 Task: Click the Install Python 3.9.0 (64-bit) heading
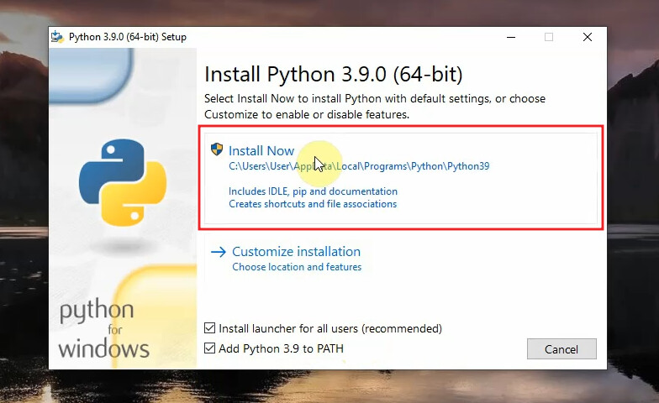334,73
